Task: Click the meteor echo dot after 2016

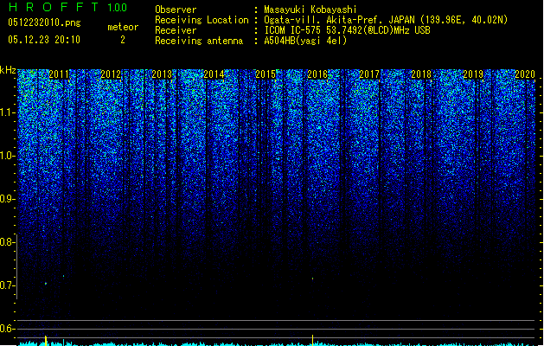Action: pyautogui.click(x=312, y=279)
